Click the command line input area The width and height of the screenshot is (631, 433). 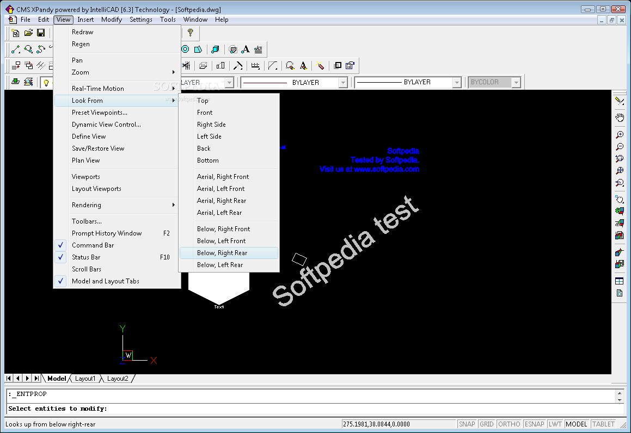pyautogui.click(x=316, y=409)
